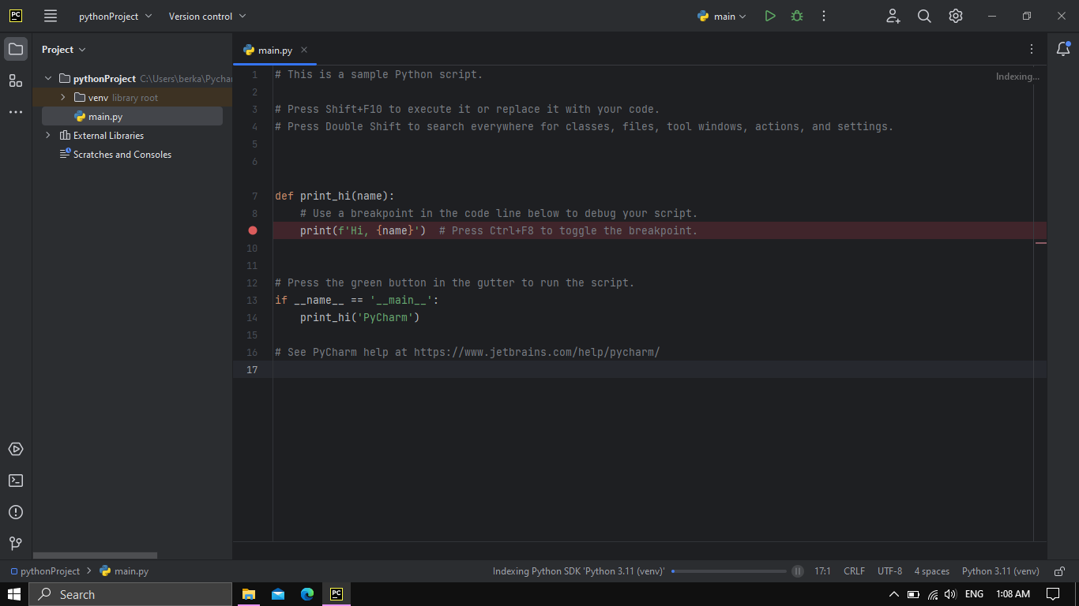Image resolution: width=1079 pixels, height=606 pixels.
Task: Open the Problems tool window
Action: 16,512
